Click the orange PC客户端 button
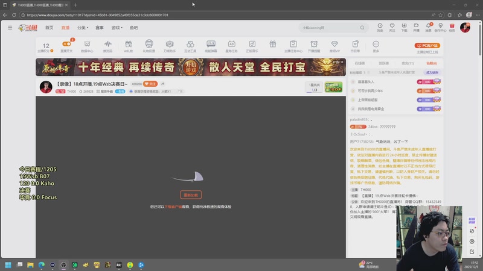 point(427,46)
